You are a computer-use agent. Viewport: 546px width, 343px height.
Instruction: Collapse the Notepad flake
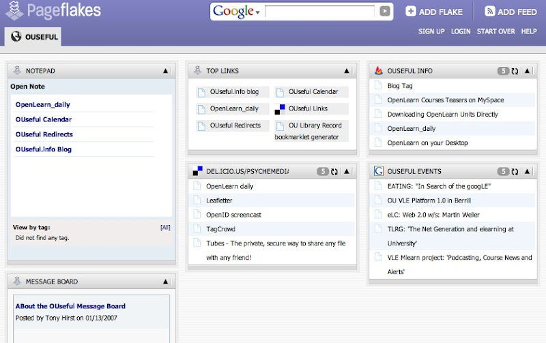[165, 71]
